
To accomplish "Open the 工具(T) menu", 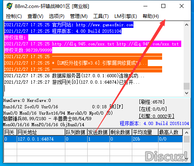I will (101, 16).
